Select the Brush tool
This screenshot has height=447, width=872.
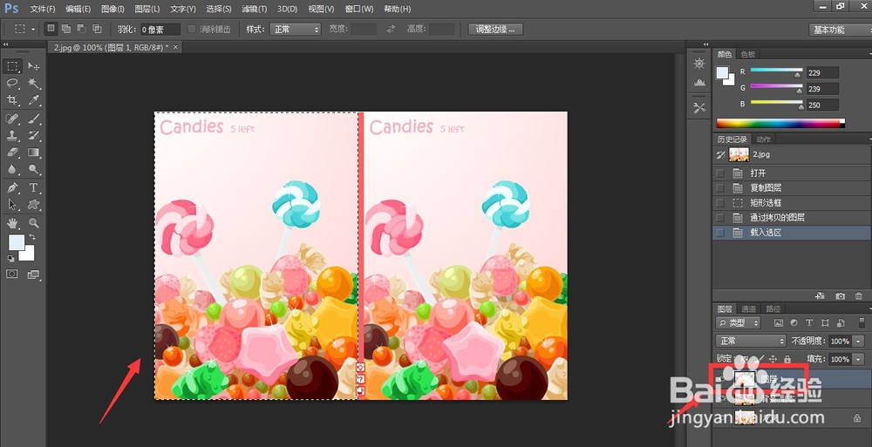(x=33, y=119)
